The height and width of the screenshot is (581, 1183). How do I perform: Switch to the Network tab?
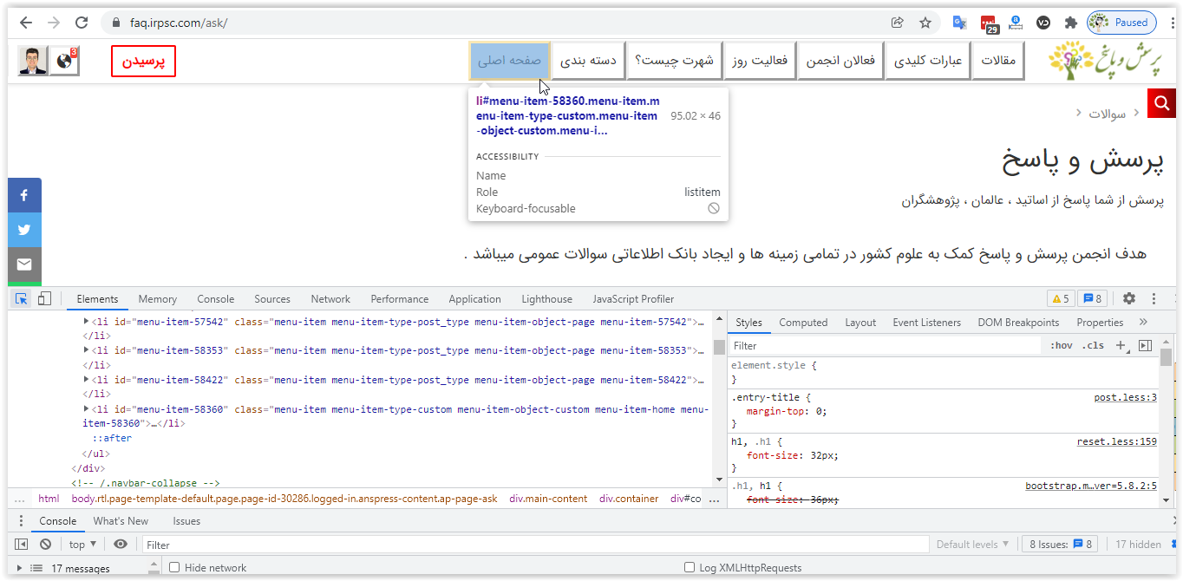coord(330,299)
